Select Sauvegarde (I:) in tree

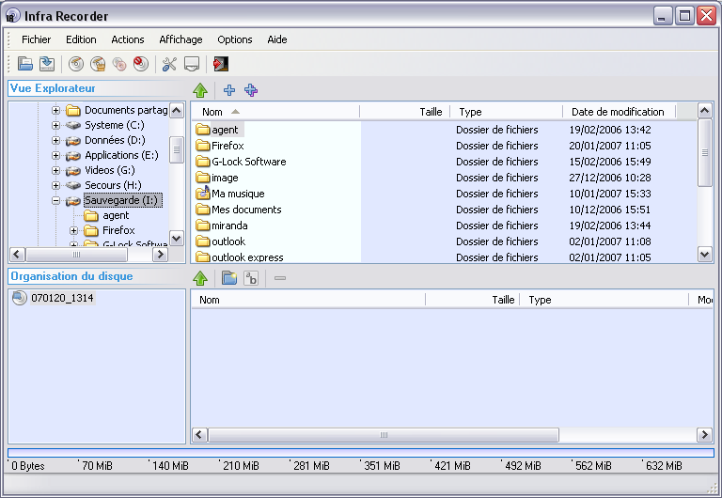pyautogui.click(x=122, y=200)
